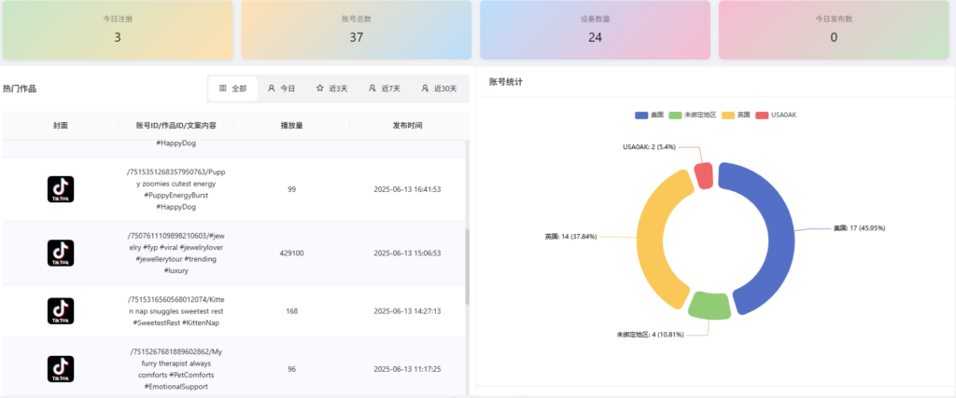Viewport: 956px width, 398px height.
Task: Disable the USA0AK legend item
Action: (x=777, y=115)
